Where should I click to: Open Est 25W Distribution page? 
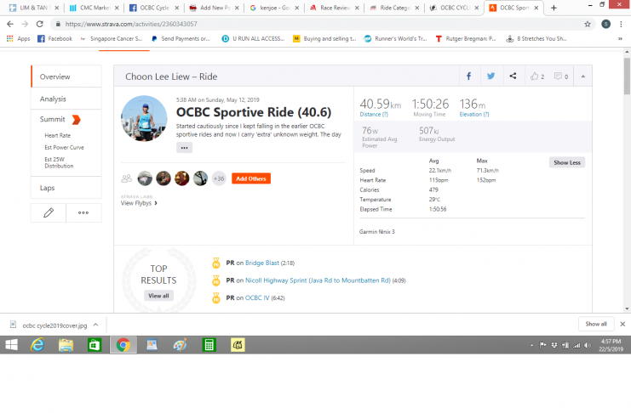coord(59,162)
